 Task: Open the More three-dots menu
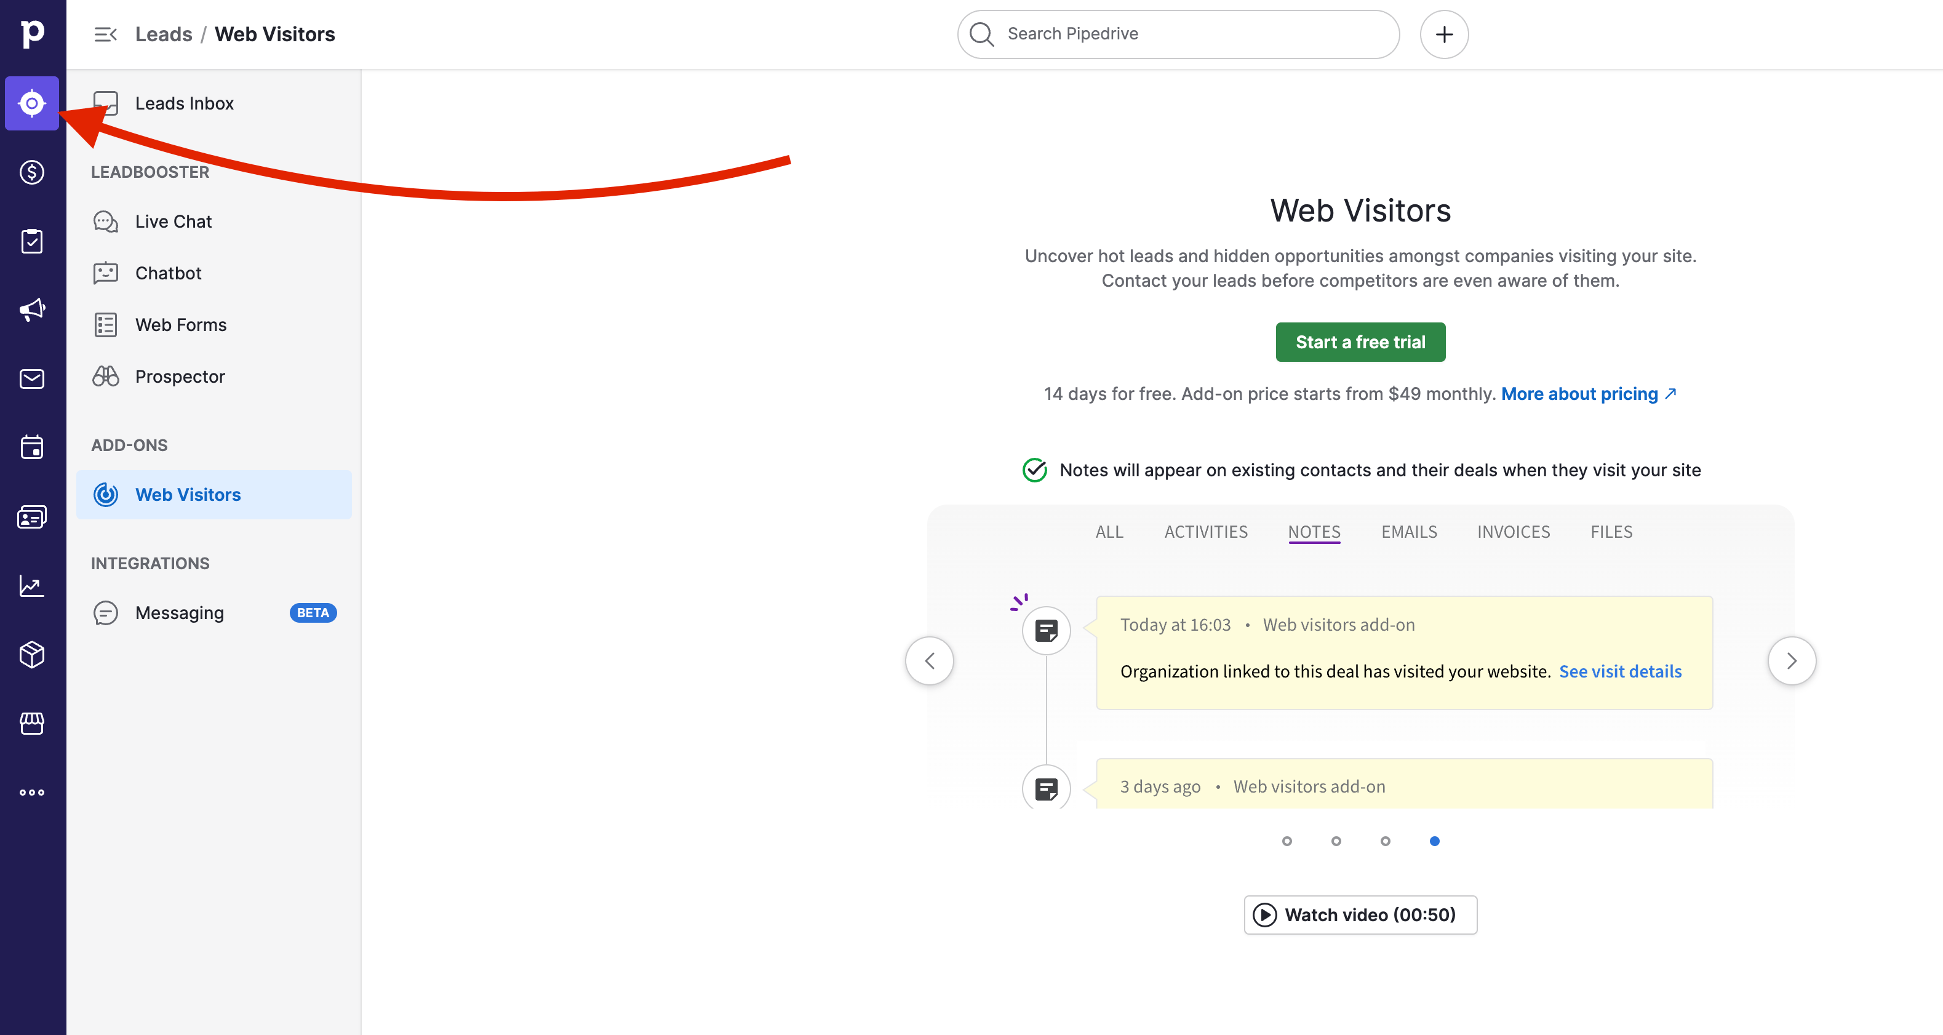pyautogui.click(x=31, y=792)
